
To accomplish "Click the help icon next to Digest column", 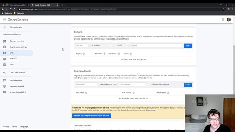I will click(131, 54).
